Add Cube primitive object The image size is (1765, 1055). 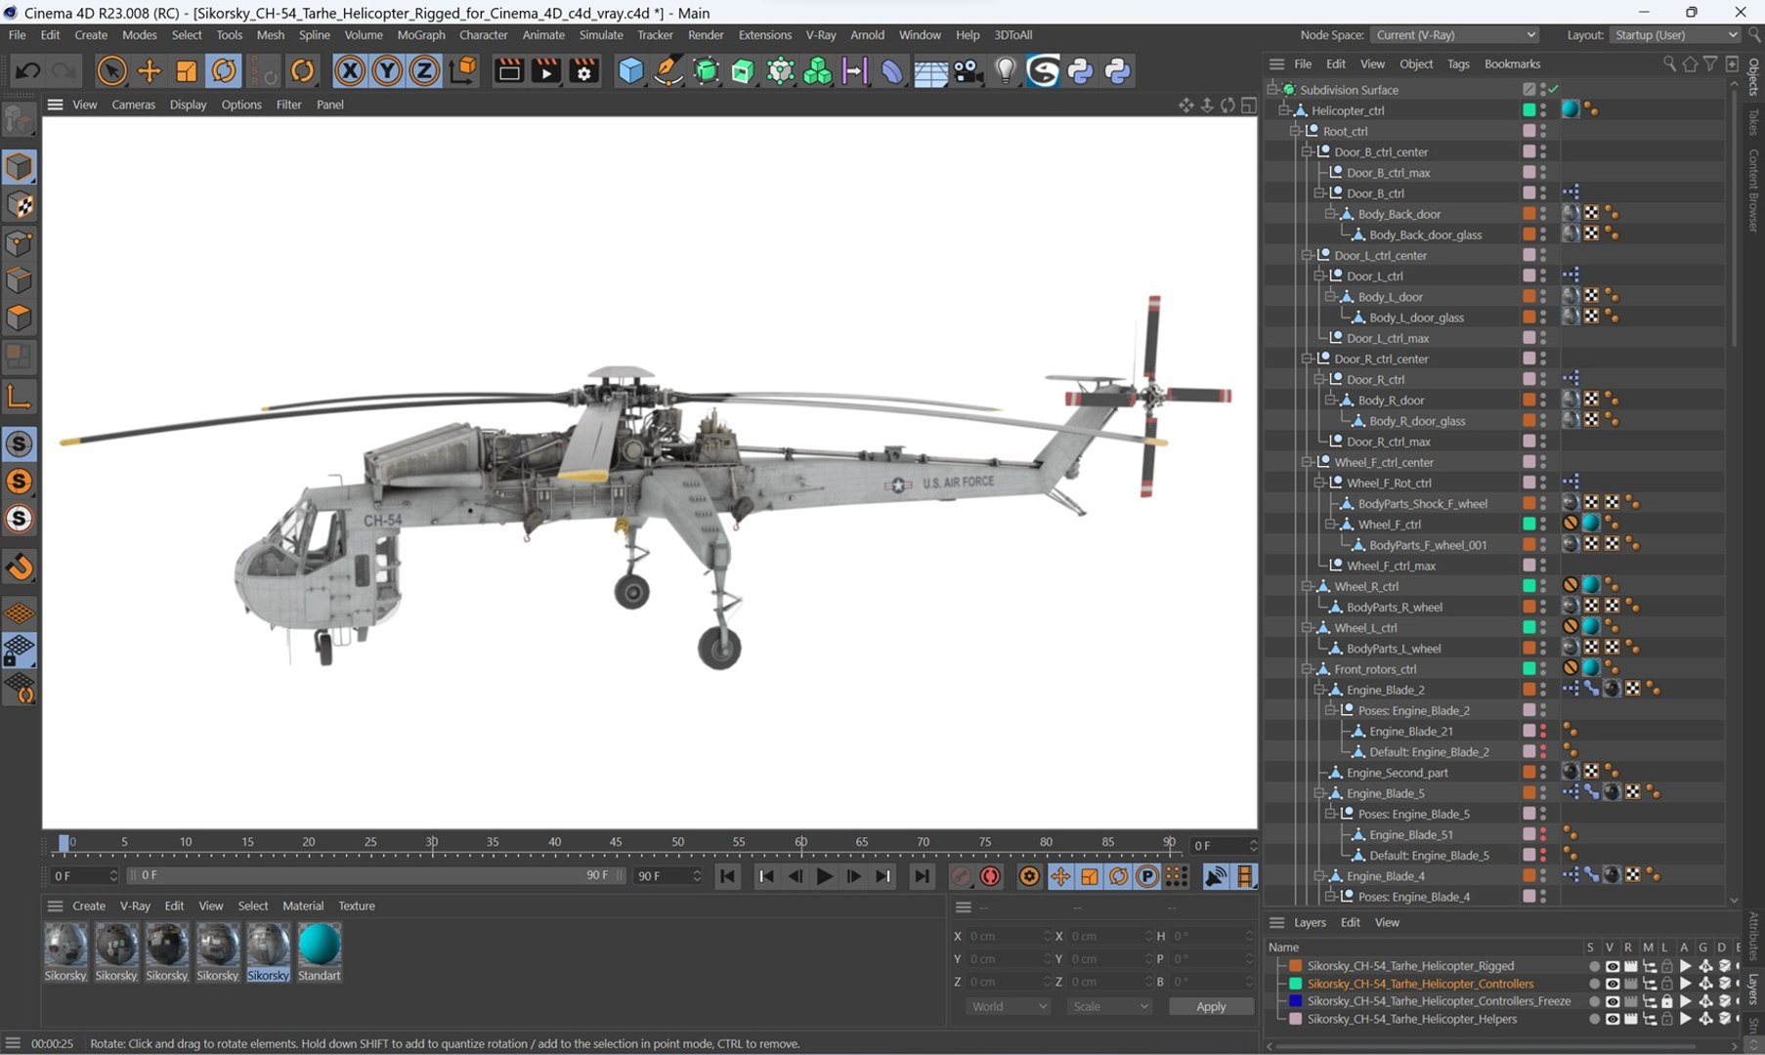(x=630, y=70)
